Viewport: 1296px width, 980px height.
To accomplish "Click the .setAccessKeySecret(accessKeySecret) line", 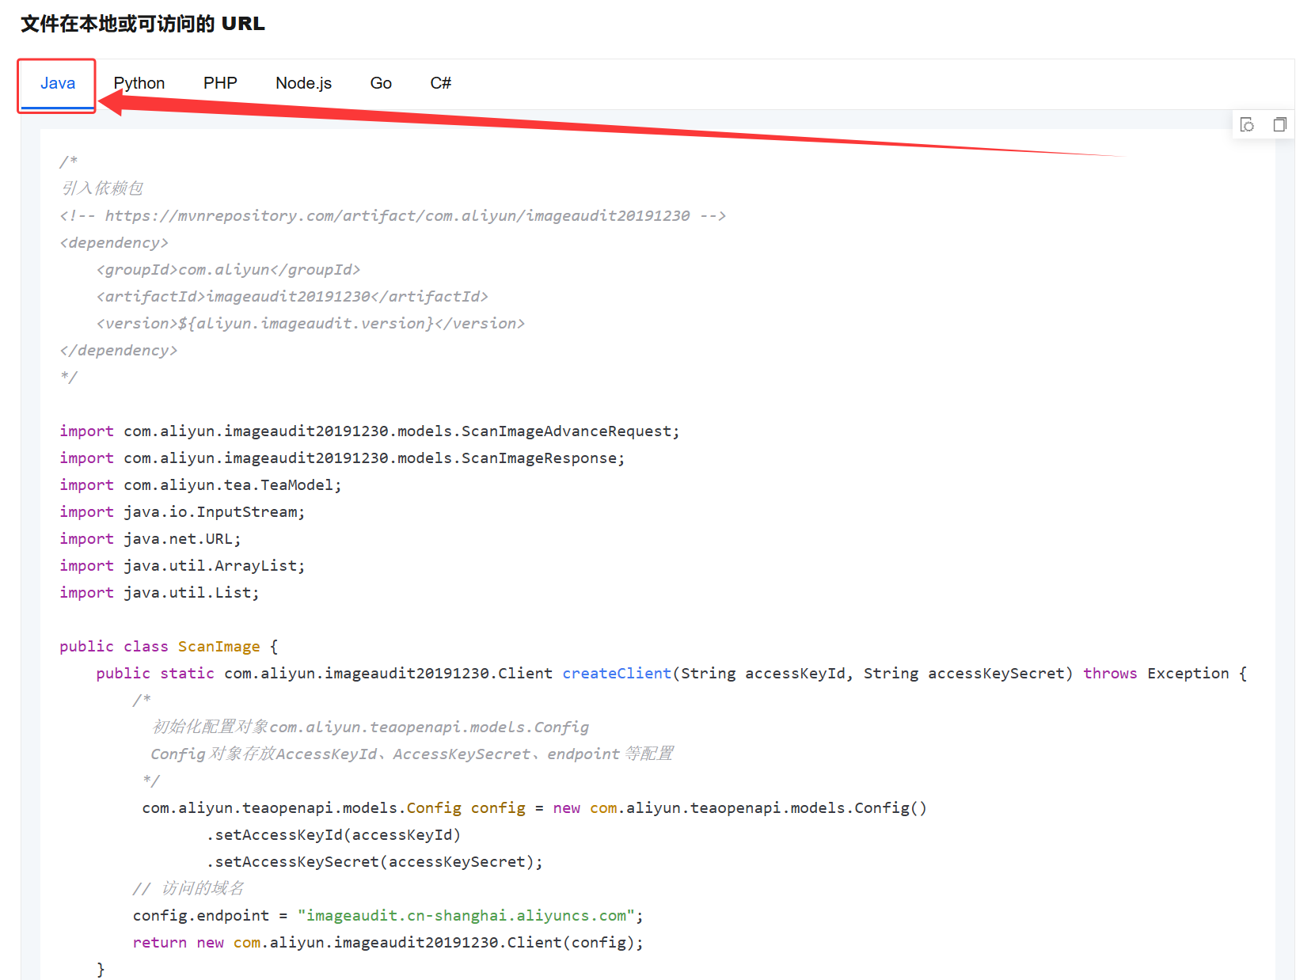I will tap(374, 861).
